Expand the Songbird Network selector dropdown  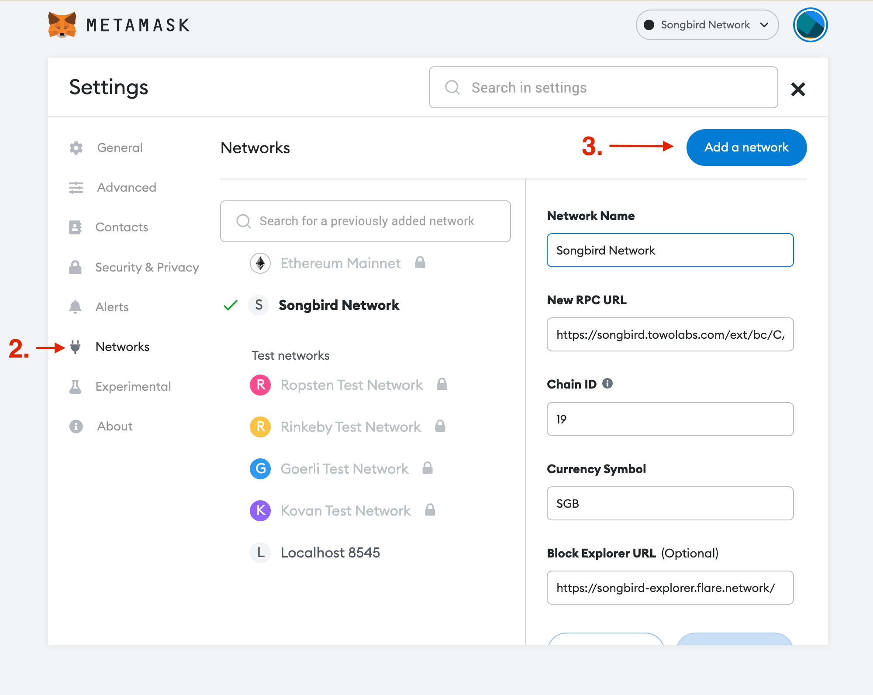pyautogui.click(x=707, y=25)
